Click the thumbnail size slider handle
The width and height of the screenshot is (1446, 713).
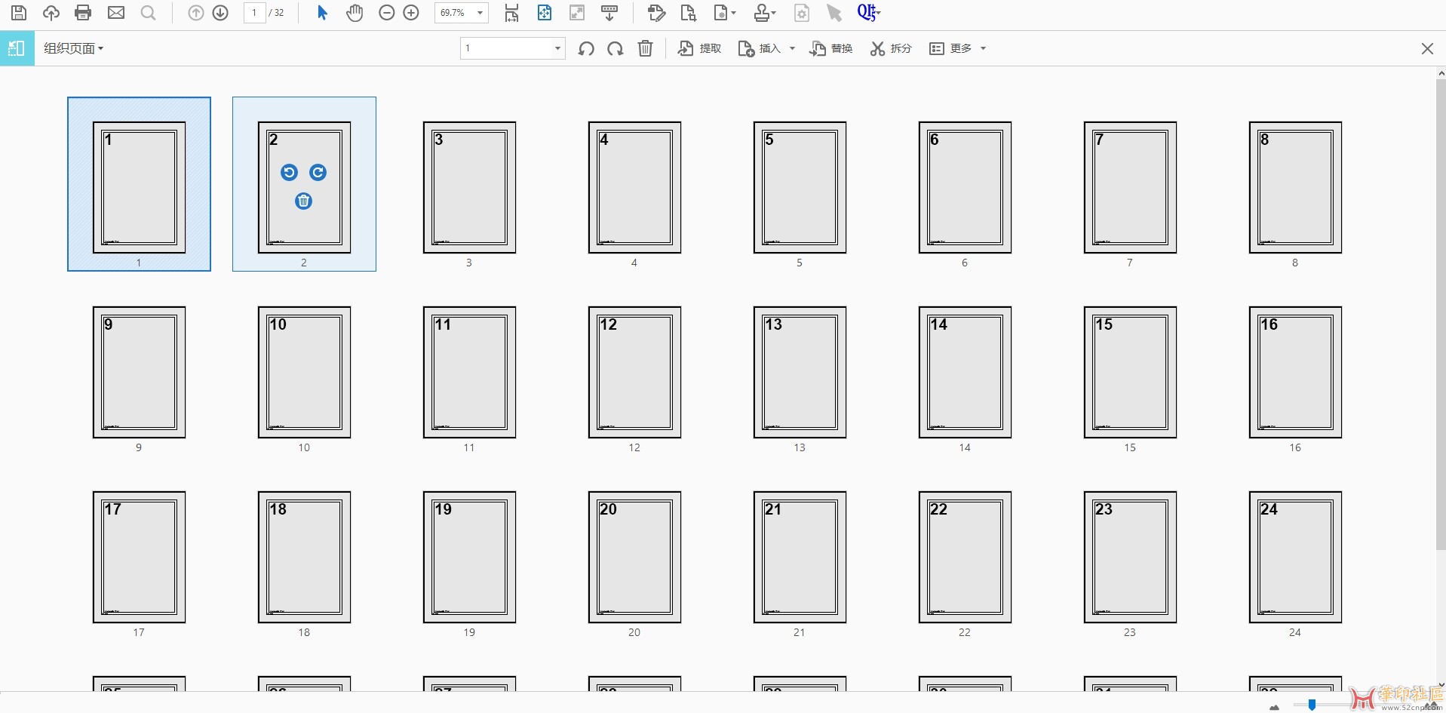point(1312,705)
